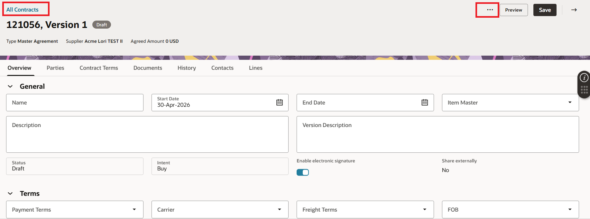Switch to the Lines tab
This screenshot has width=590, height=219.
coord(256,68)
